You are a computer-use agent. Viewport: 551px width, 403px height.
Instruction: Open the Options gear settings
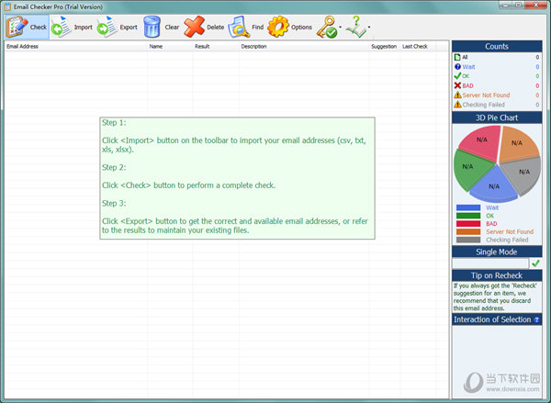pos(289,27)
